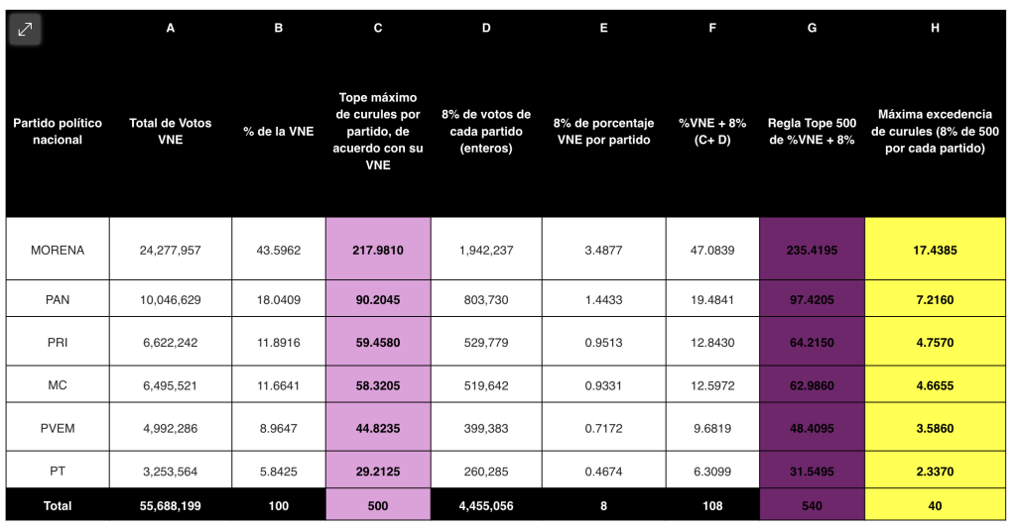The width and height of the screenshot is (1016, 530).
Task: Select the PAN party name cell
Action: (58, 299)
